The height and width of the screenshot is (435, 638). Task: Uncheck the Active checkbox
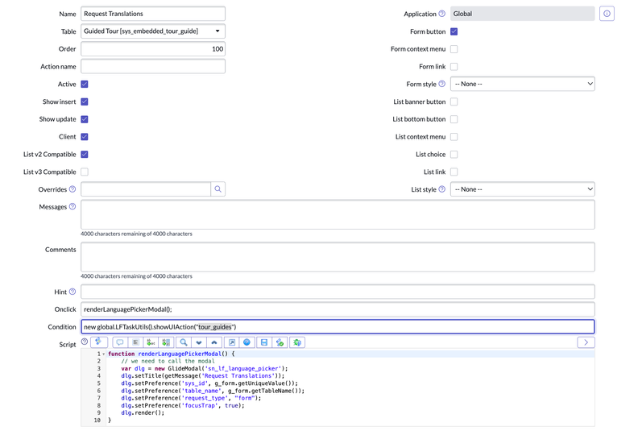pos(85,85)
